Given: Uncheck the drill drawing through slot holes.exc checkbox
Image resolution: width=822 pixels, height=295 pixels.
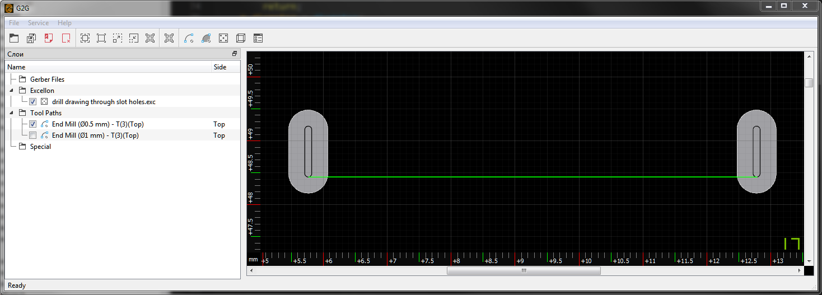Looking at the screenshot, I should (x=33, y=102).
